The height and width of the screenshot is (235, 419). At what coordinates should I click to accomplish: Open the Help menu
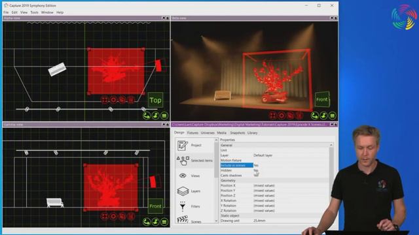60,12
